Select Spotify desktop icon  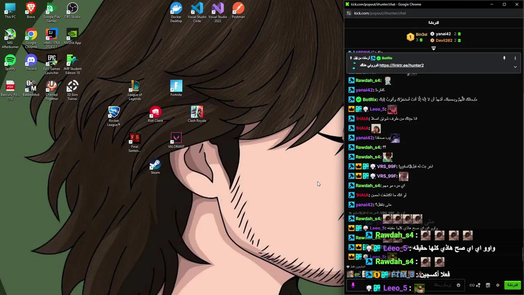[10, 63]
